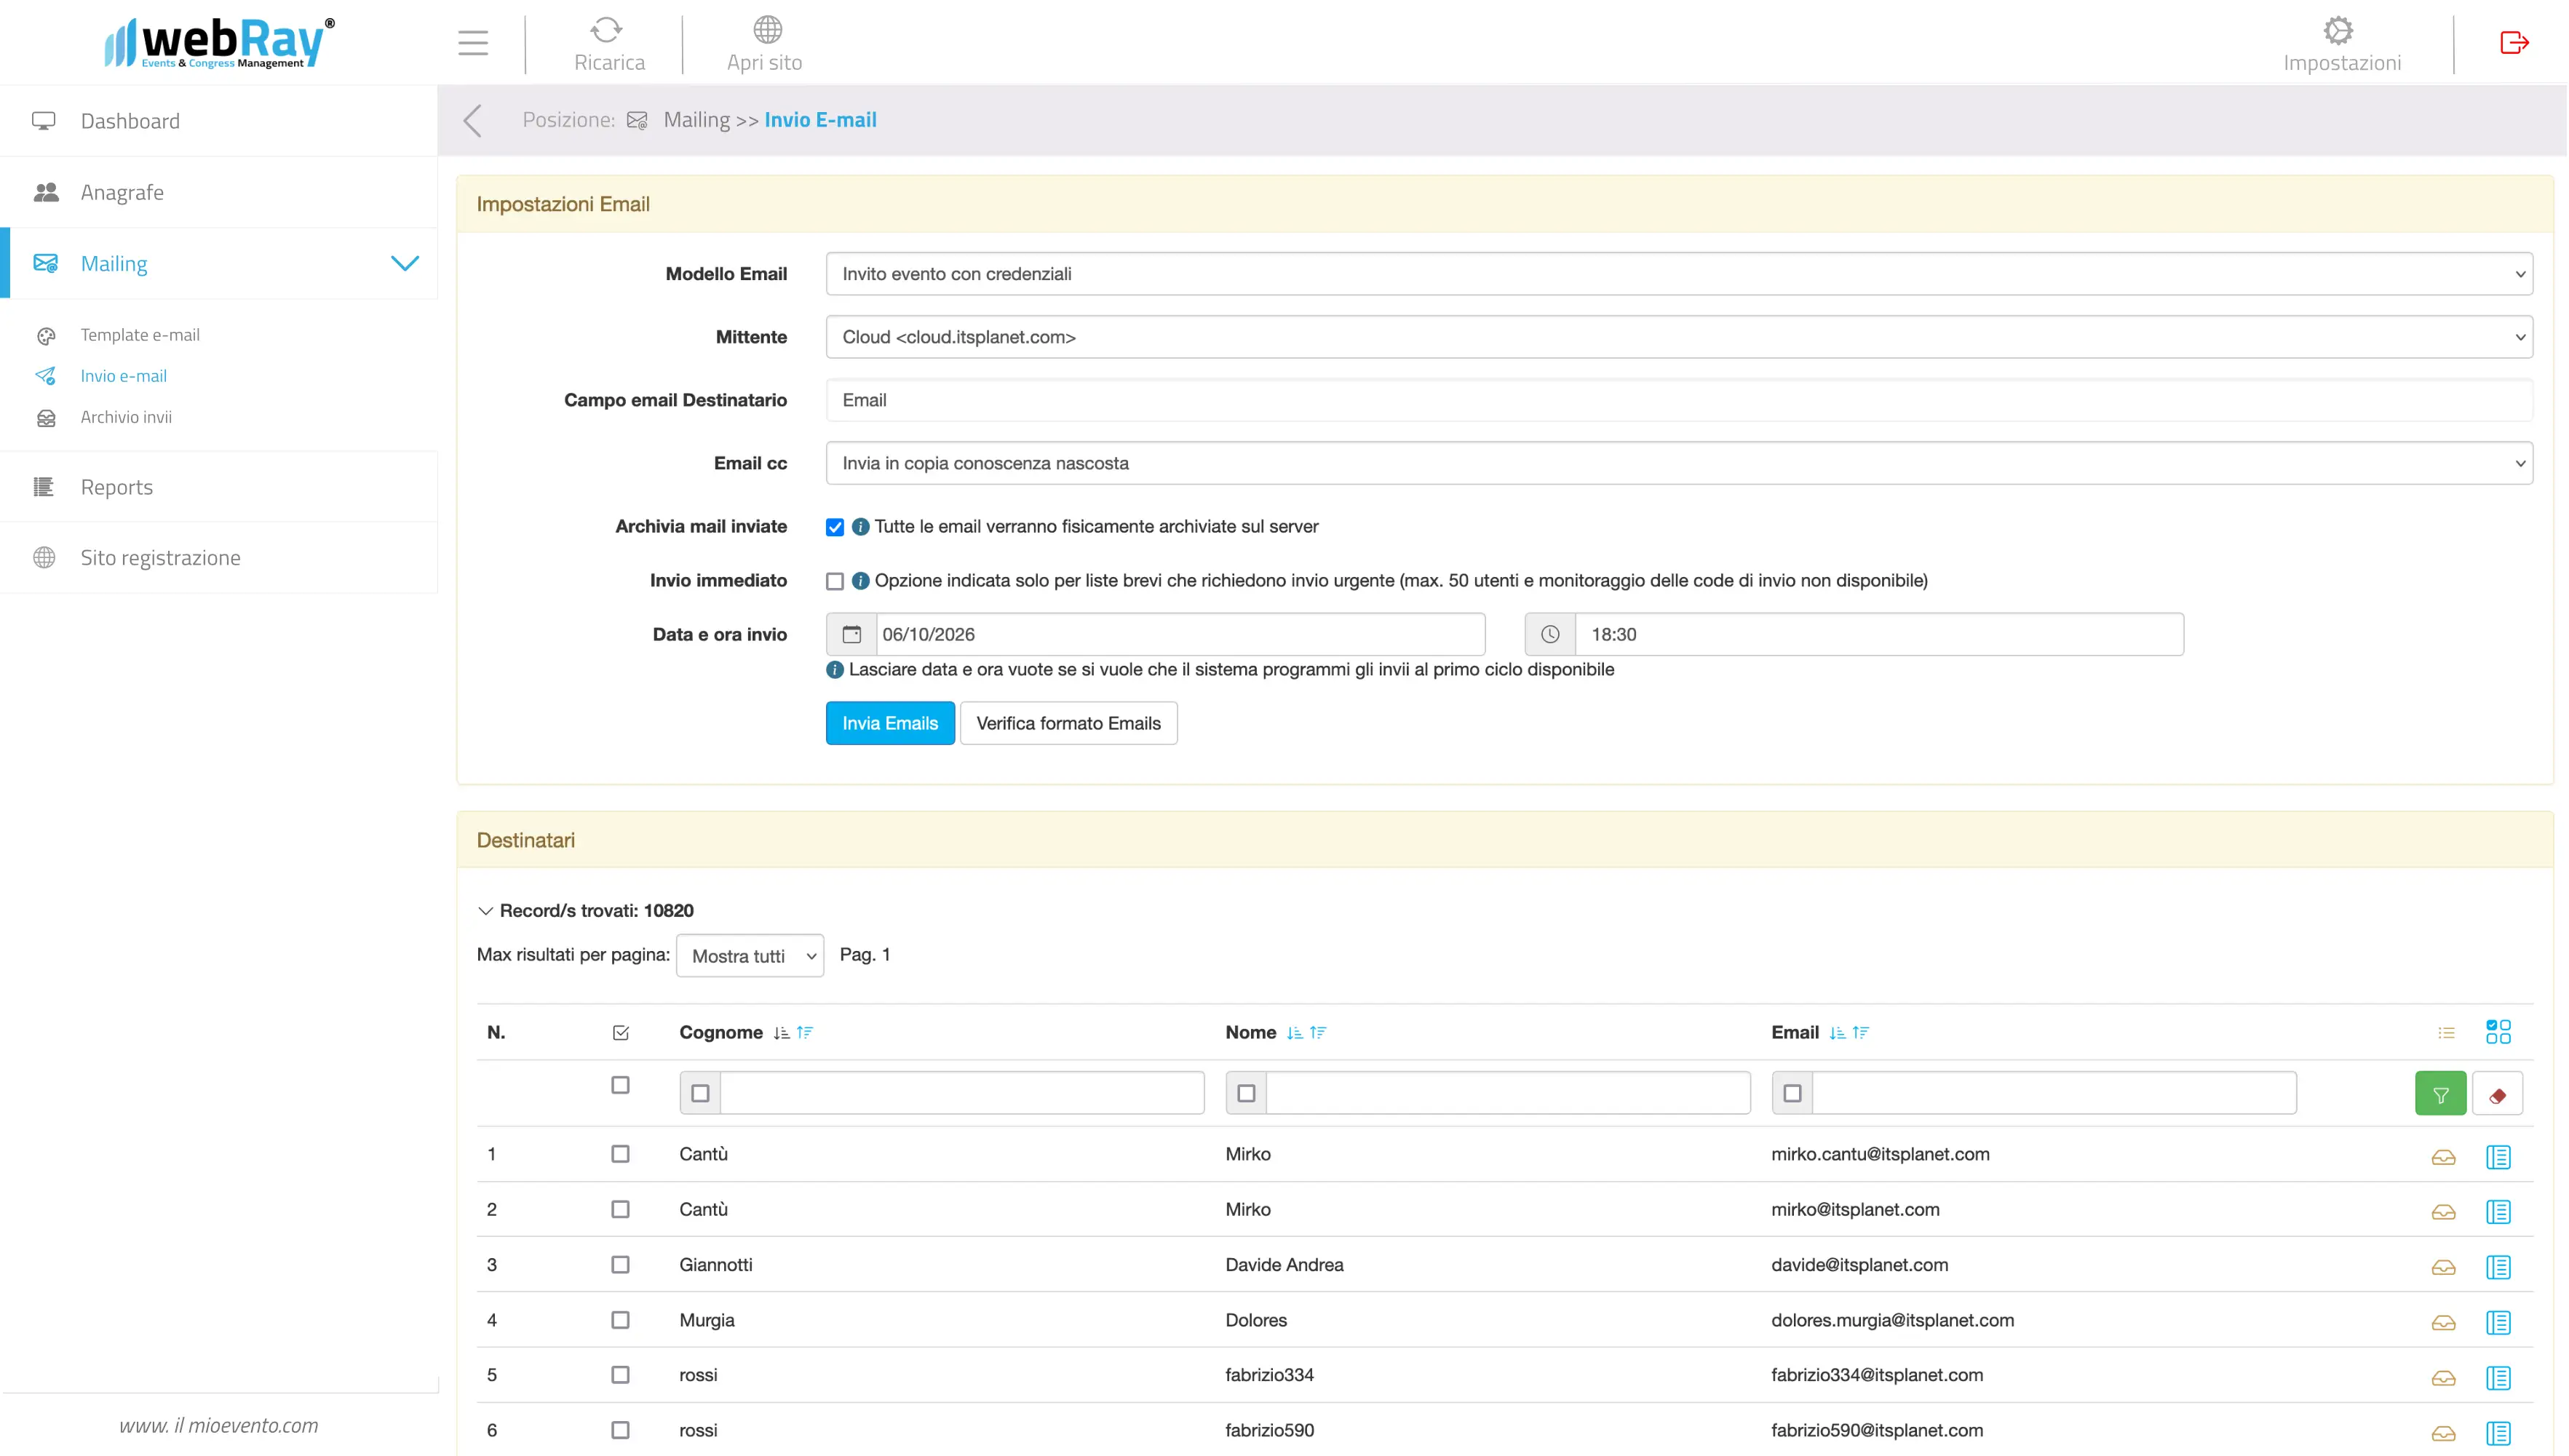Viewport: 2569px width, 1456px height.
Task: Open detail sheet icon for Murgia row
Action: pyautogui.click(x=2497, y=1323)
